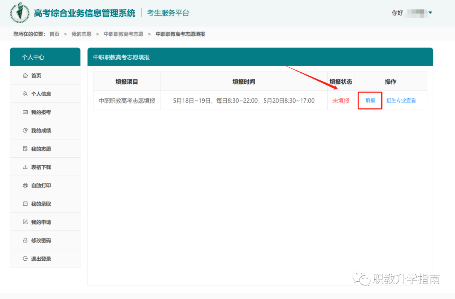The height and width of the screenshot is (299, 455).
Task: Select 我的申请 in the sidebar
Action: pyautogui.click(x=45, y=222)
